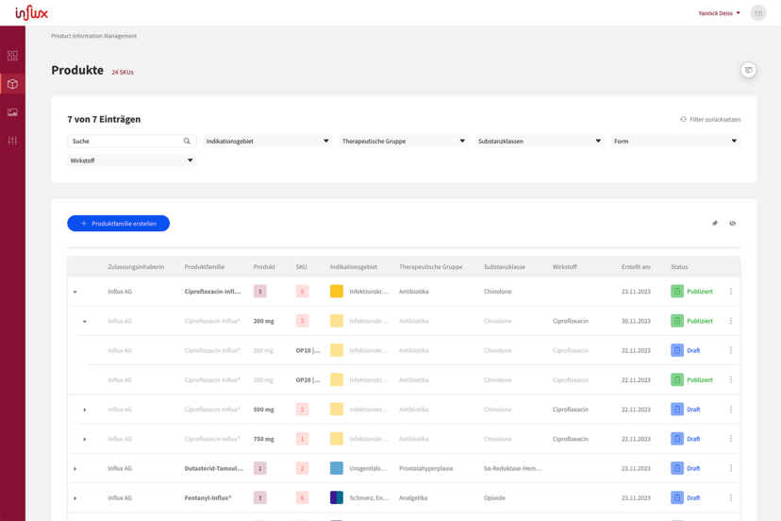Sort by Erstellt am column header
Screen dimensions: 781x521
[636, 267]
